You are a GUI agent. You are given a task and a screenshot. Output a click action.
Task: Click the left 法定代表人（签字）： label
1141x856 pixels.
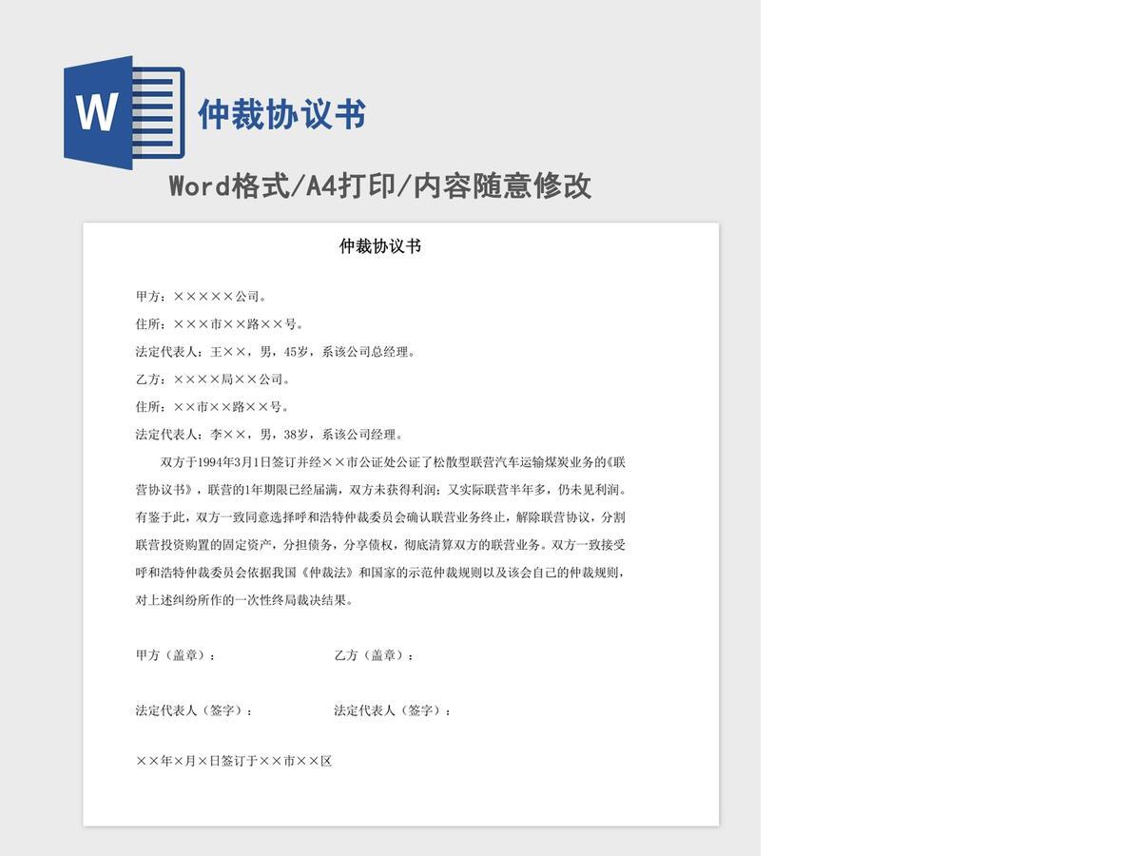[x=195, y=710]
